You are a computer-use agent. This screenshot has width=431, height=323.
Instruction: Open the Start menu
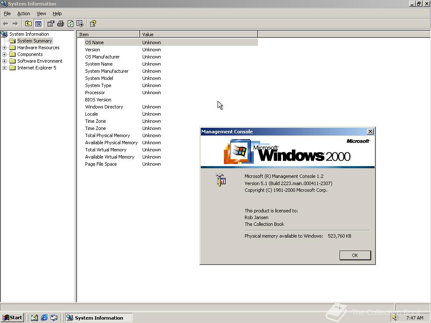pos(13,318)
